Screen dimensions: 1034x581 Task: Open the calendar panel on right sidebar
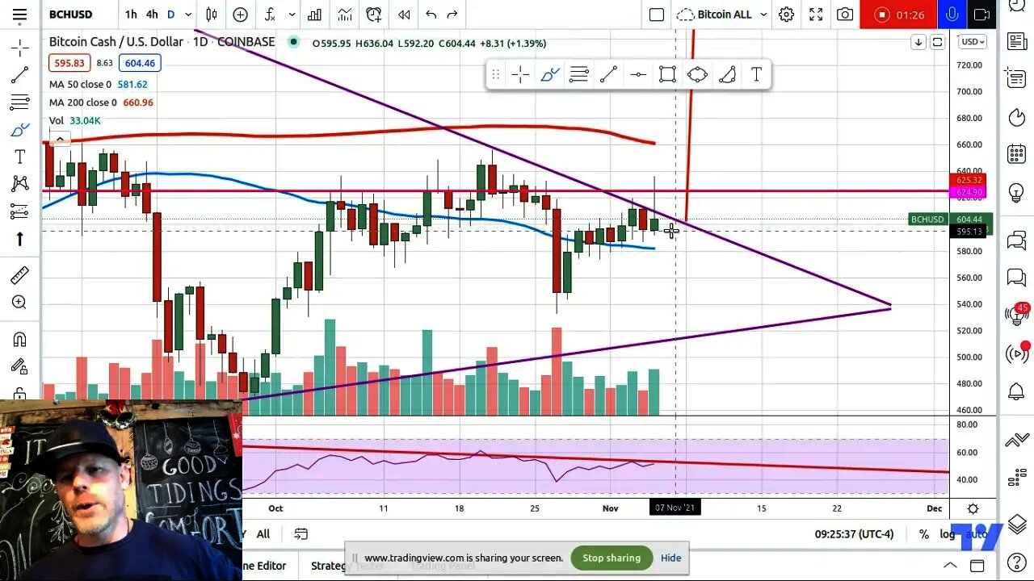point(1016,154)
